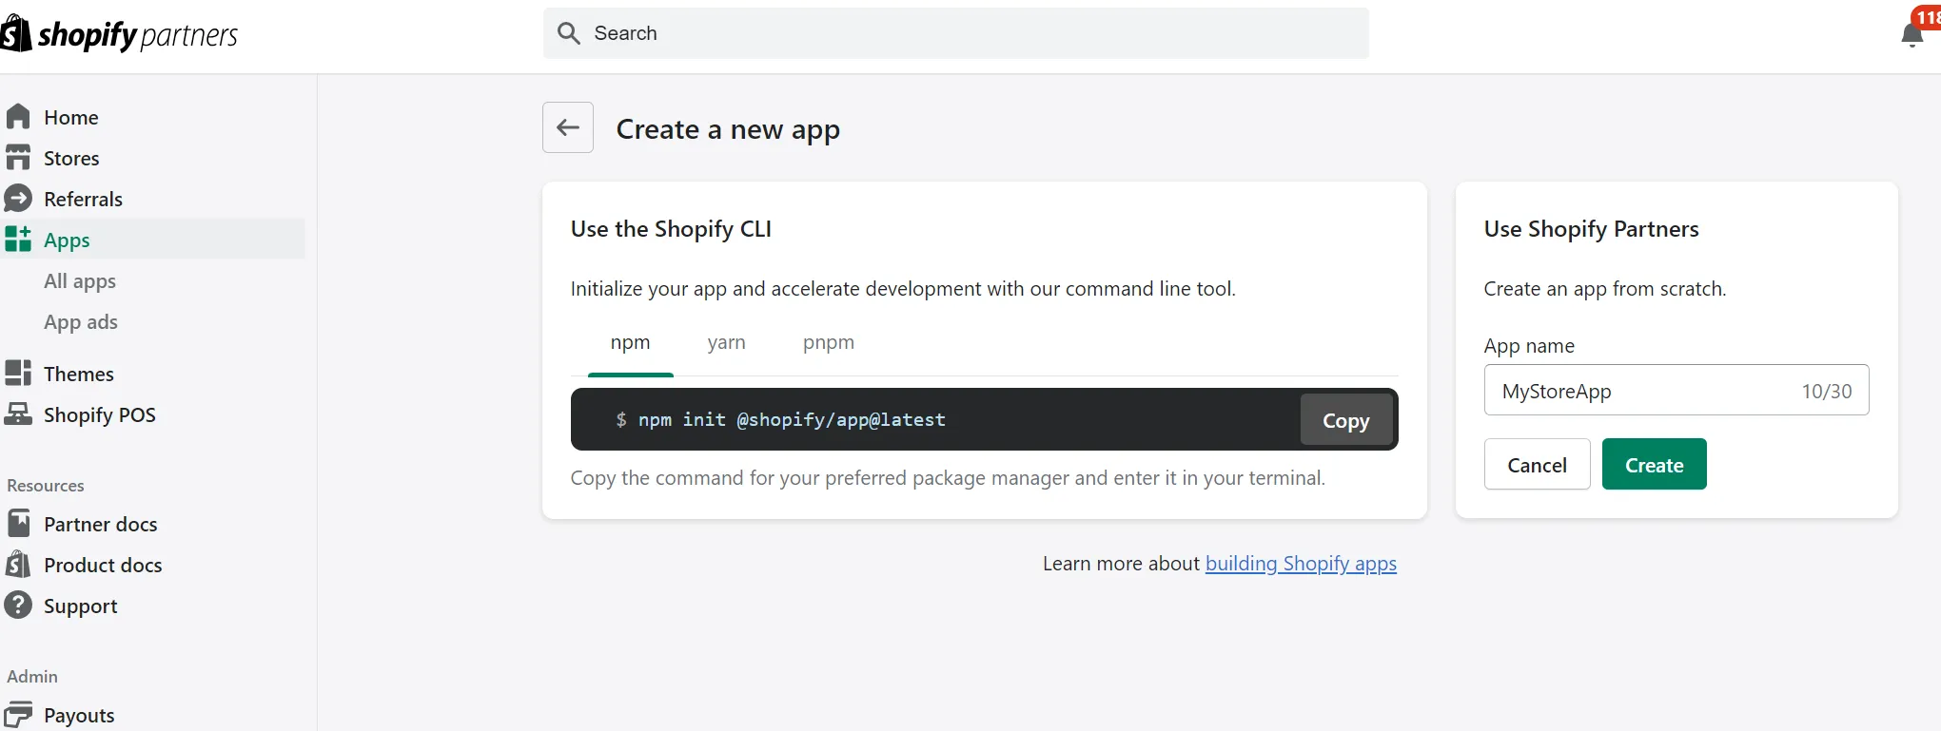Click the green Create button
This screenshot has width=1941, height=731.
(1655, 465)
